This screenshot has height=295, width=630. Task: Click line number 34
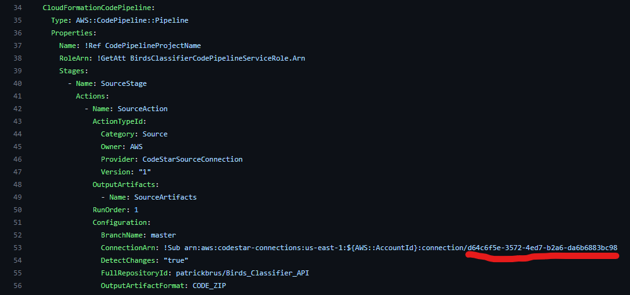click(18, 8)
